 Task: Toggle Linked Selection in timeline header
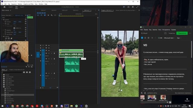coord(45,15)
